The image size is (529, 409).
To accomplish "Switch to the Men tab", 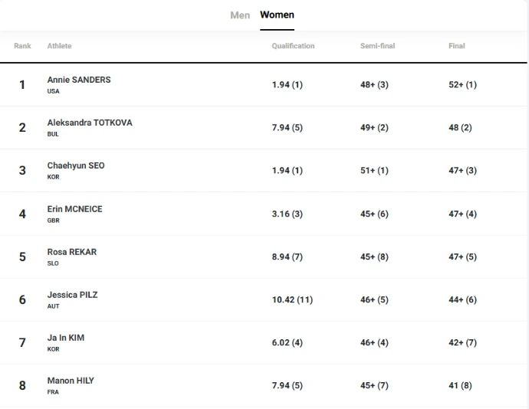I will [x=240, y=15].
